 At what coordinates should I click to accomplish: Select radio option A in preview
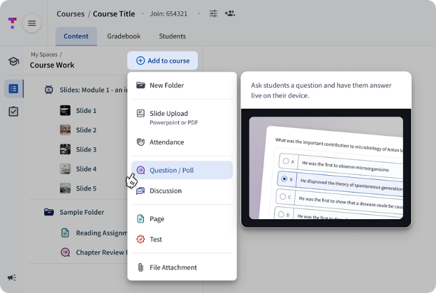click(x=286, y=161)
